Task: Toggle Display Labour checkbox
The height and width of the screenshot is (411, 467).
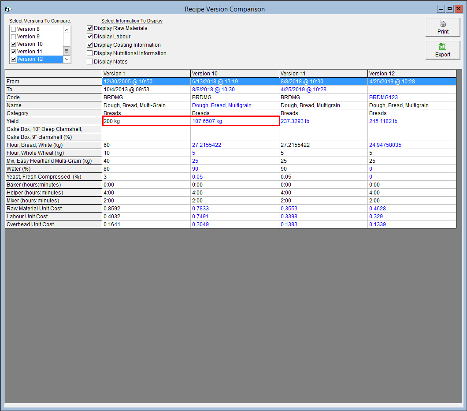Action: 89,36
